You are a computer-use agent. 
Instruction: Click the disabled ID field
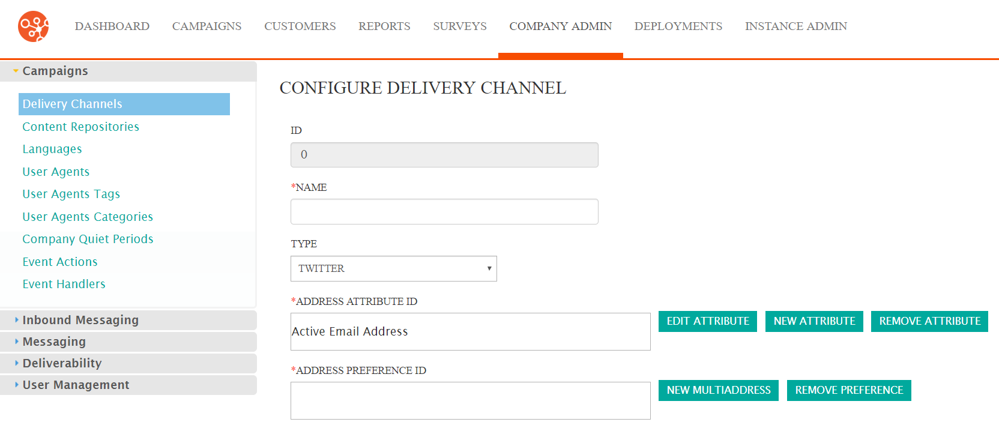pyautogui.click(x=444, y=155)
